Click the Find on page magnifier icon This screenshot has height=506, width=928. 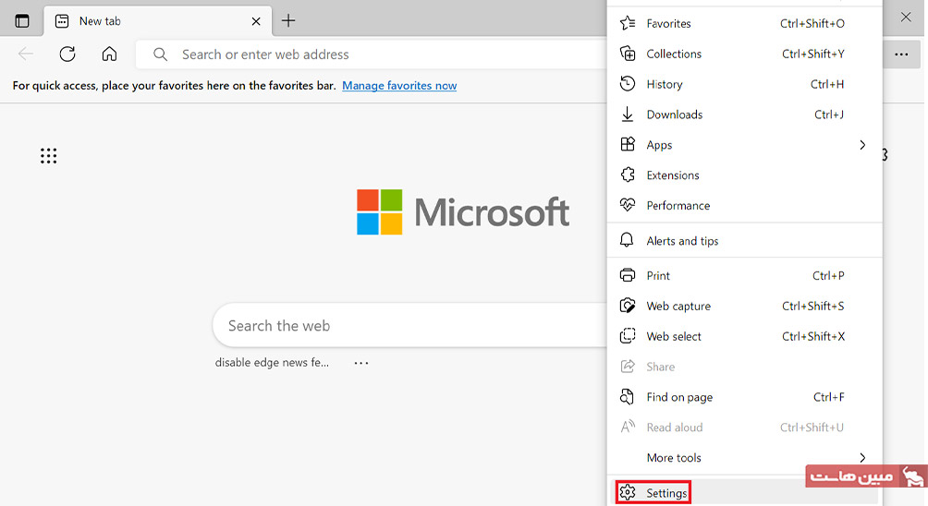coord(627,397)
